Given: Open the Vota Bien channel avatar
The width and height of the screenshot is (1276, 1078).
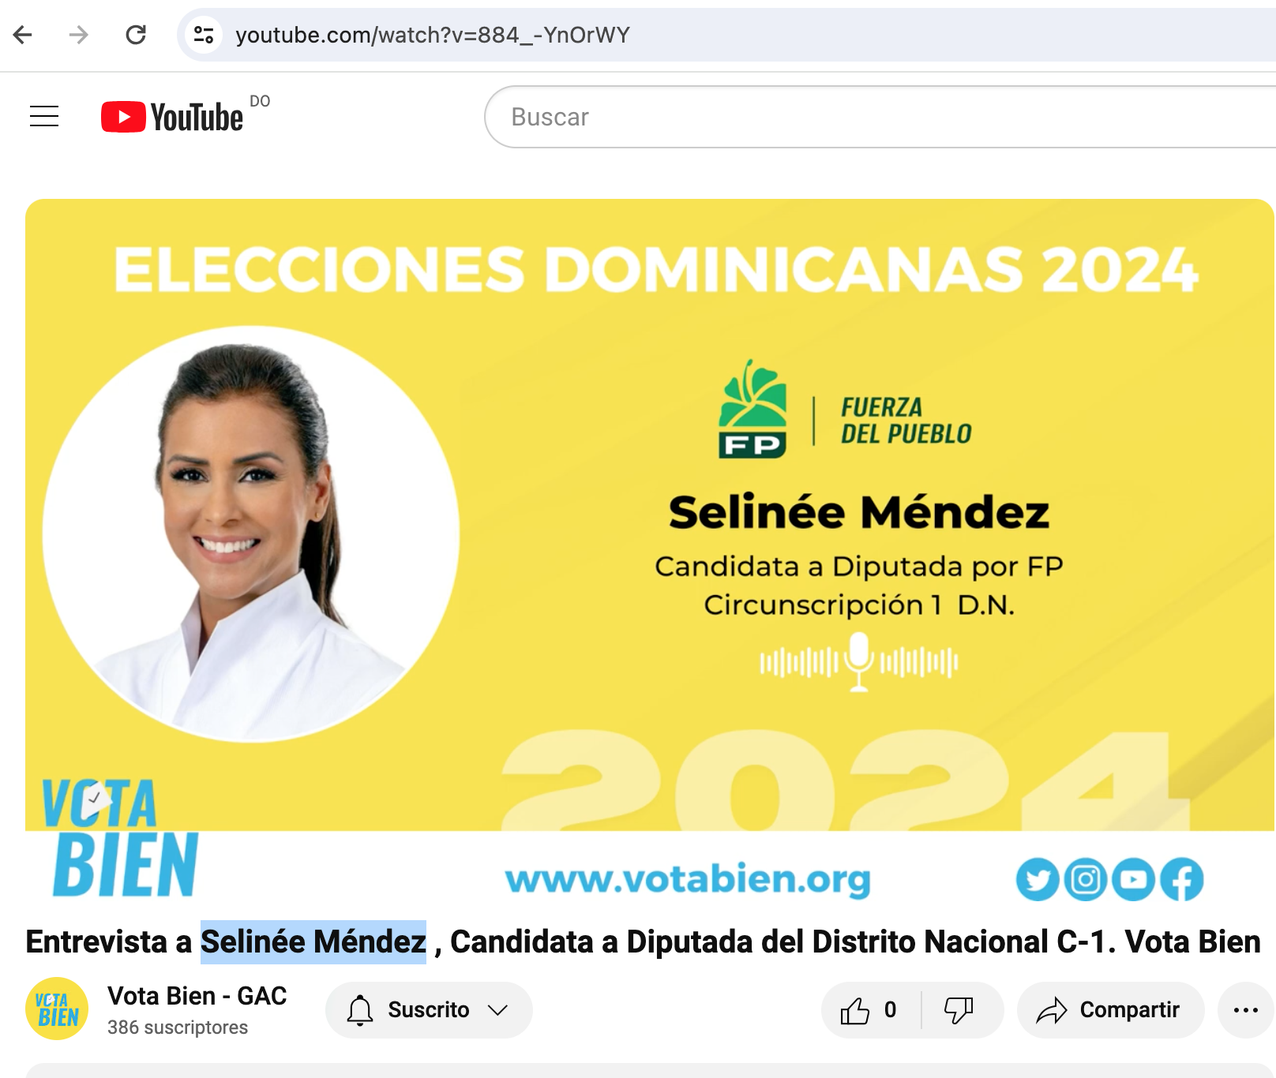Looking at the screenshot, I should [57, 1009].
